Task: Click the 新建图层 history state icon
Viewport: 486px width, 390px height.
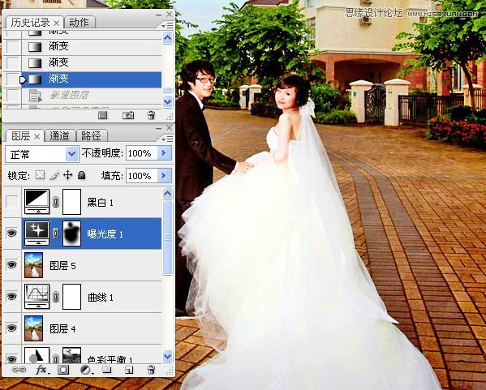Action: [35, 96]
